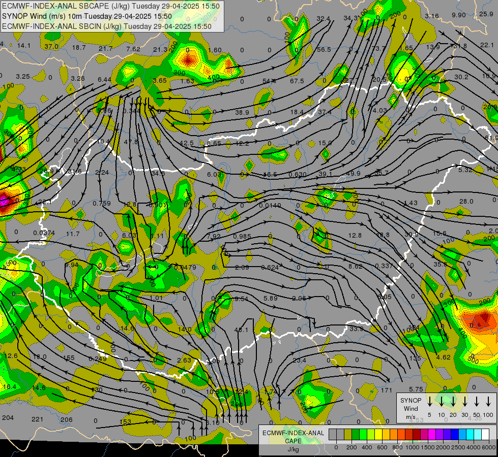Click the 4.62 value at lower right
The height and width of the screenshot is (457, 498).
[444, 357]
